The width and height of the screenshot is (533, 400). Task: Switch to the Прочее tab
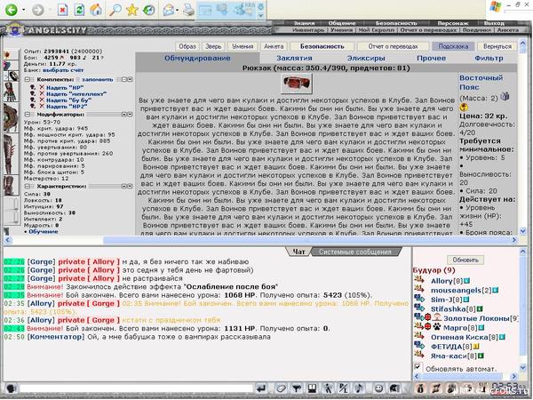point(431,58)
